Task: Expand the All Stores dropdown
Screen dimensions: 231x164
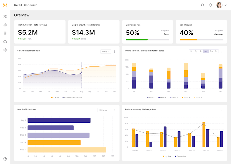Action: tap(104, 110)
